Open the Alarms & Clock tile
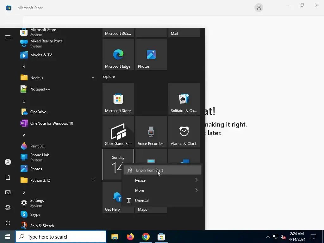The height and width of the screenshot is (243, 324). (184, 132)
